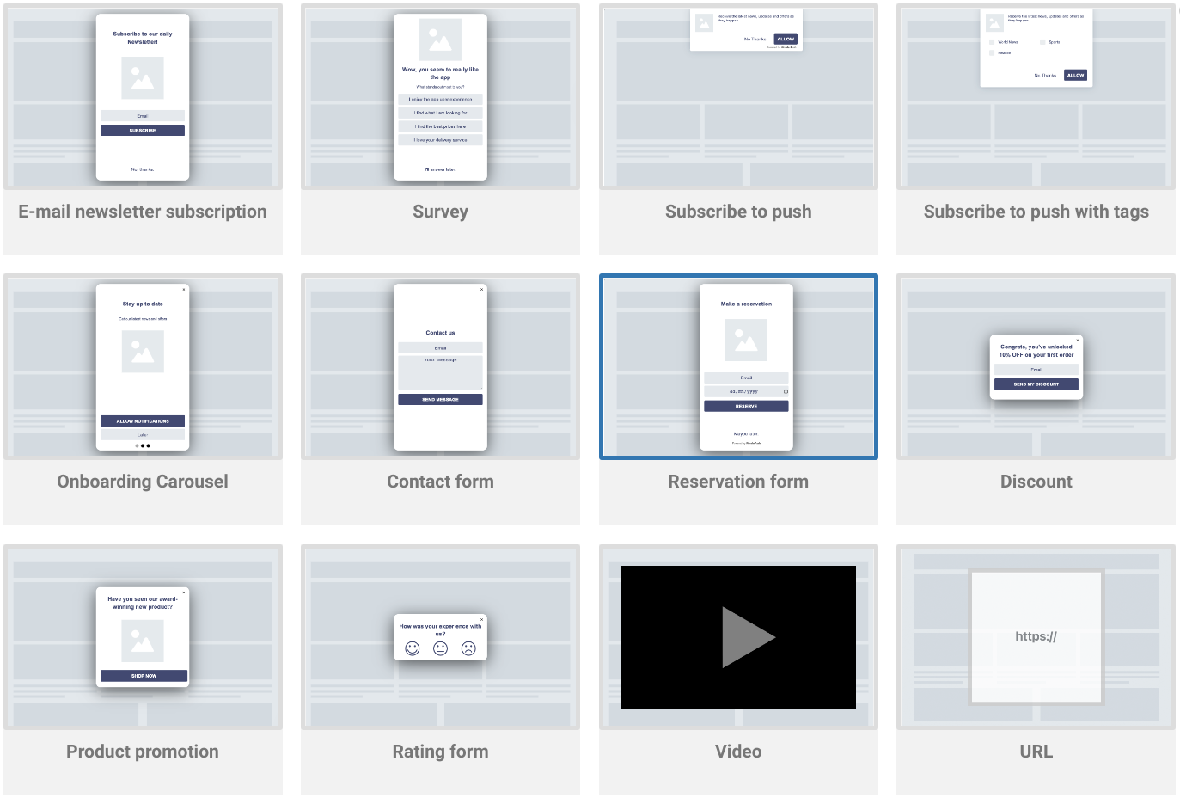This screenshot has width=1180, height=798.
Task: Click Email field in Discount preview
Action: 1036,370
